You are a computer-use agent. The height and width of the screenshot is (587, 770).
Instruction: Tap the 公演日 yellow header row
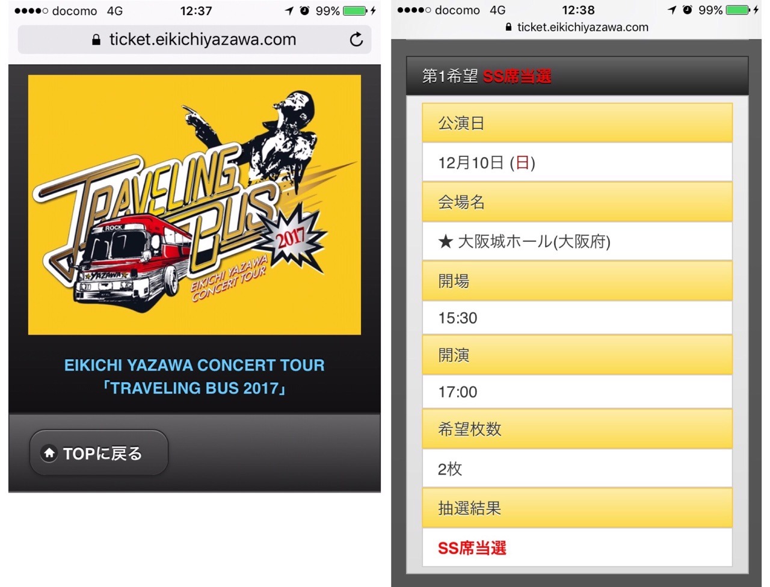pos(577,123)
